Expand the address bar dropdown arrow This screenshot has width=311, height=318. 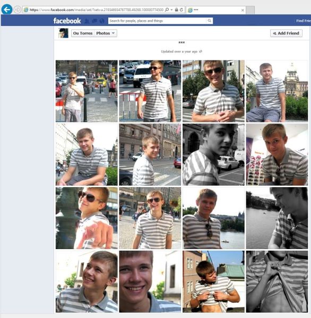tap(171, 10)
